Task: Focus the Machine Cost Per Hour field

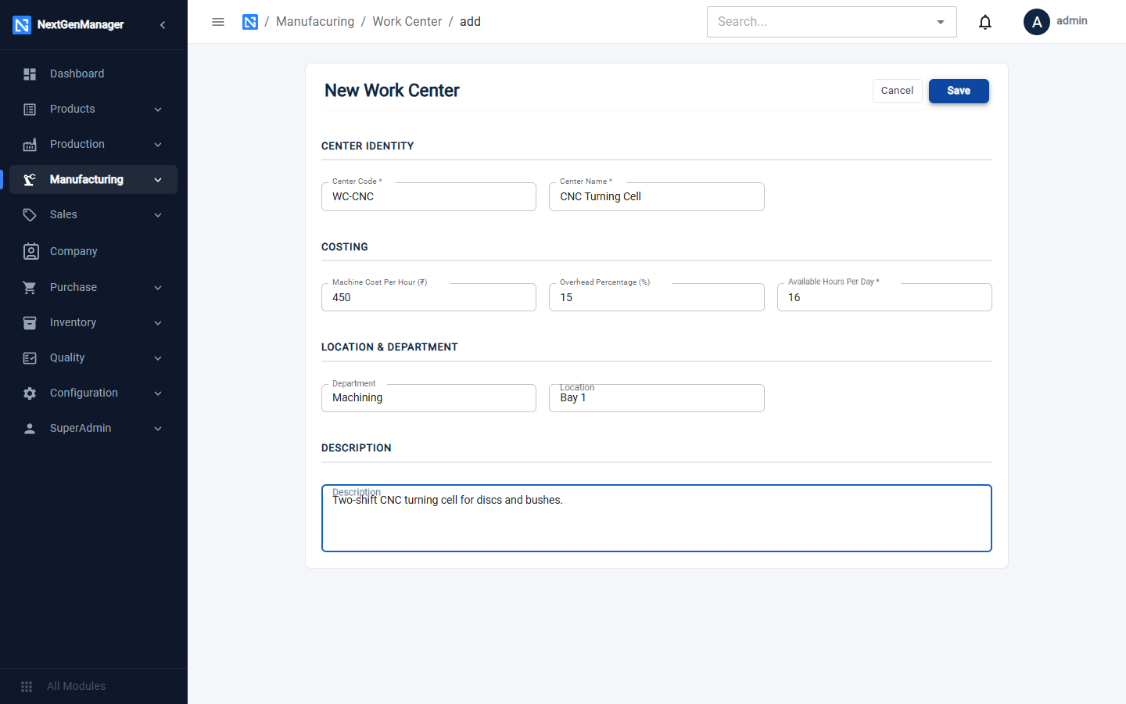Action: (x=429, y=297)
